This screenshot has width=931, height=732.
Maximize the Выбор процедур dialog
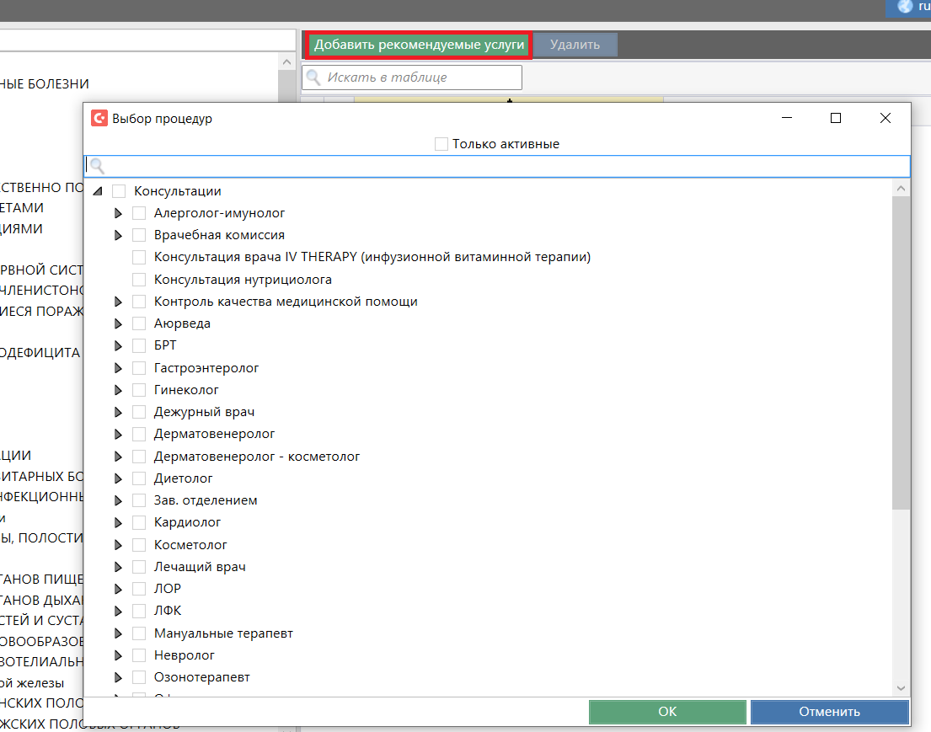click(x=836, y=119)
